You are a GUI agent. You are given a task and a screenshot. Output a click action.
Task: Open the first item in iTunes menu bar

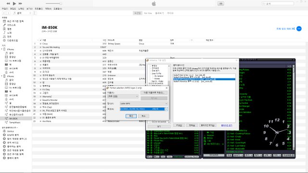click(5, 9)
